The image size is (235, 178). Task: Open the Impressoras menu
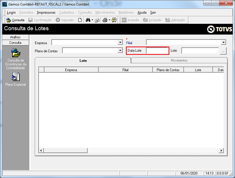tap(46, 12)
